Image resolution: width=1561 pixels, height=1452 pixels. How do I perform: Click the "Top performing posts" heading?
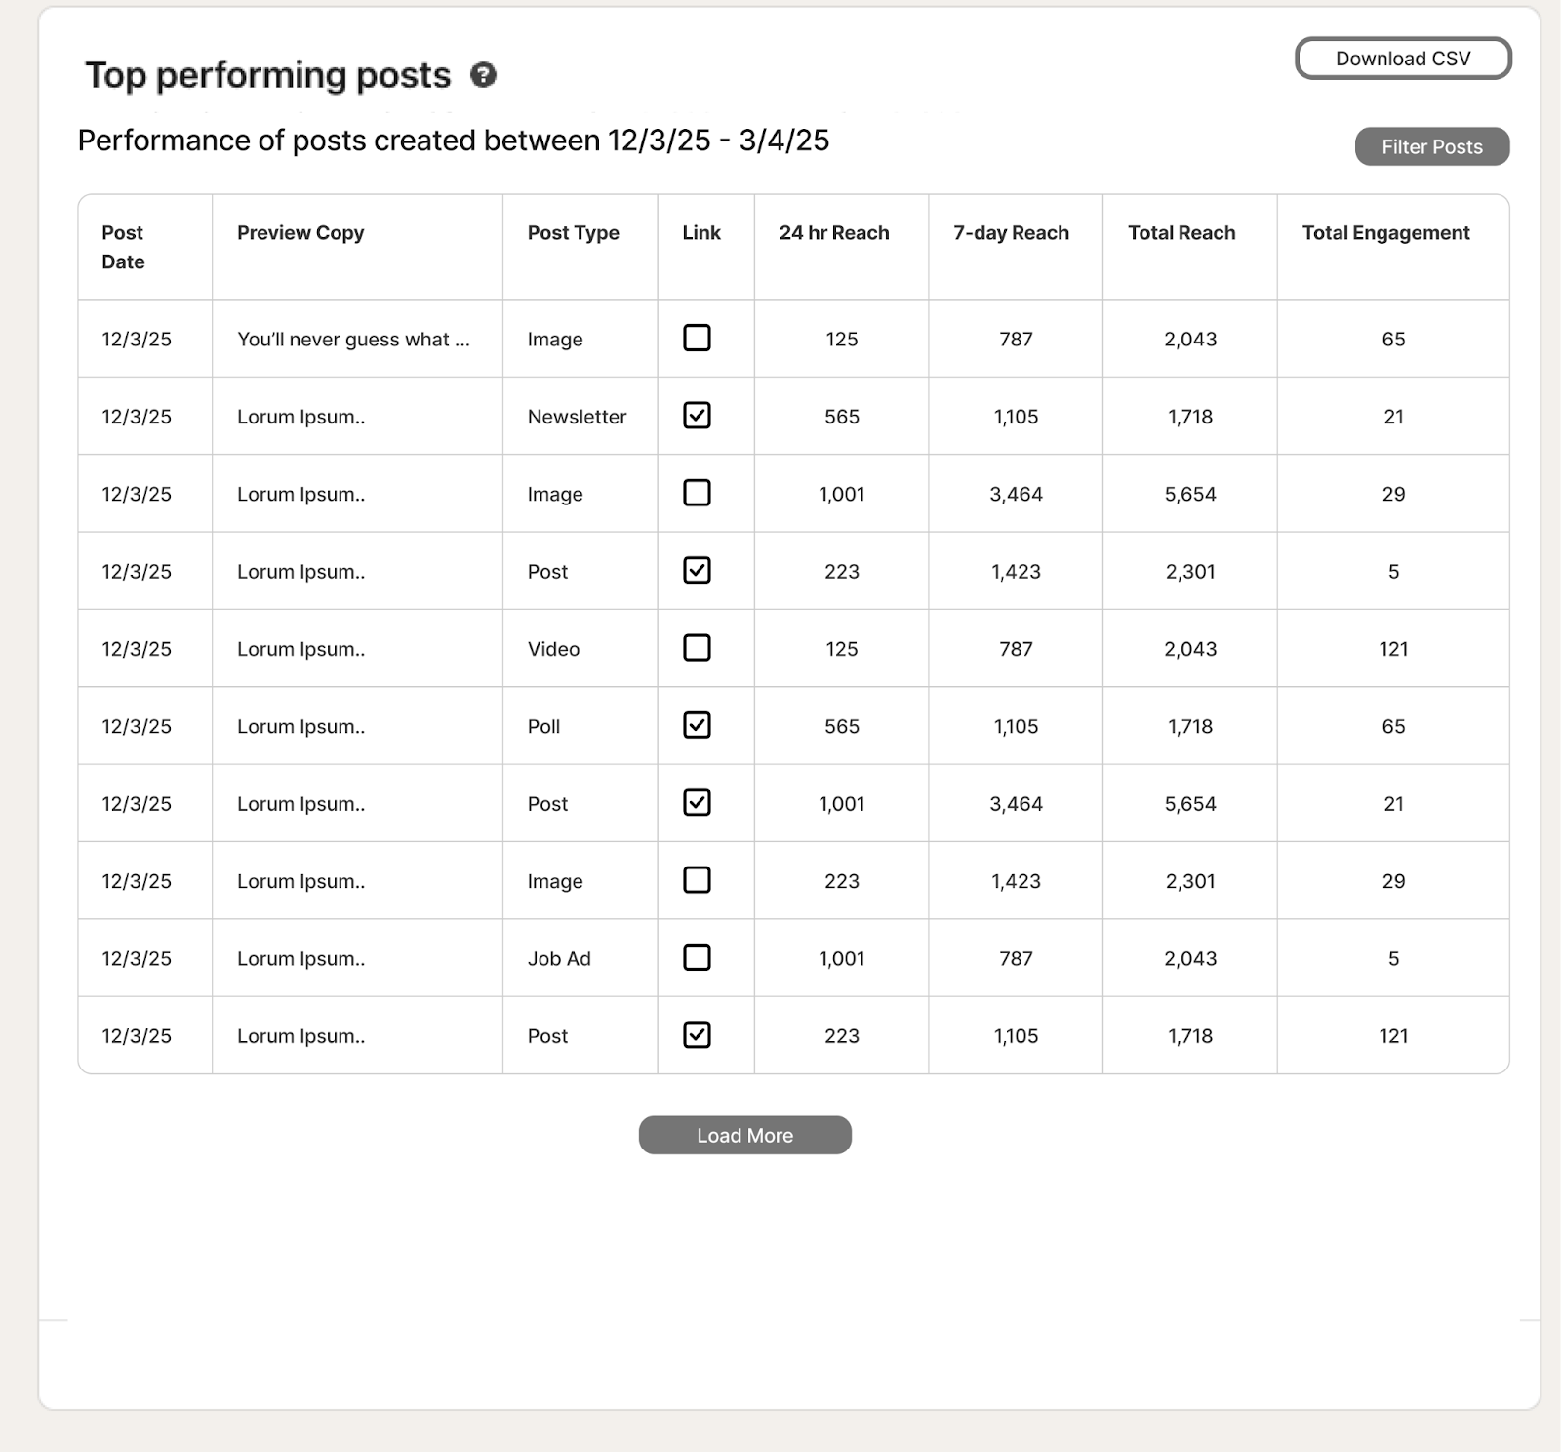click(x=268, y=75)
